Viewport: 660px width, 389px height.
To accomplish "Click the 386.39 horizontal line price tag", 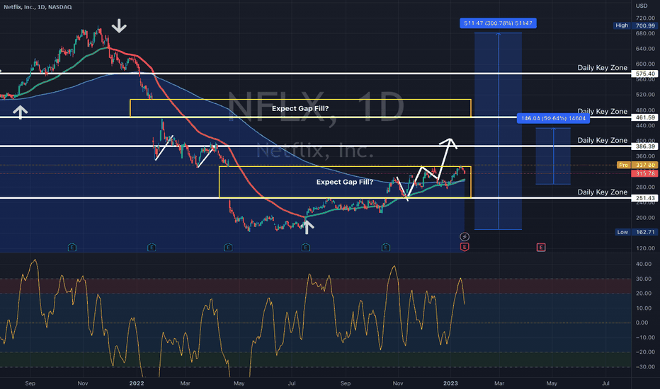I will [x=645, y=146].
